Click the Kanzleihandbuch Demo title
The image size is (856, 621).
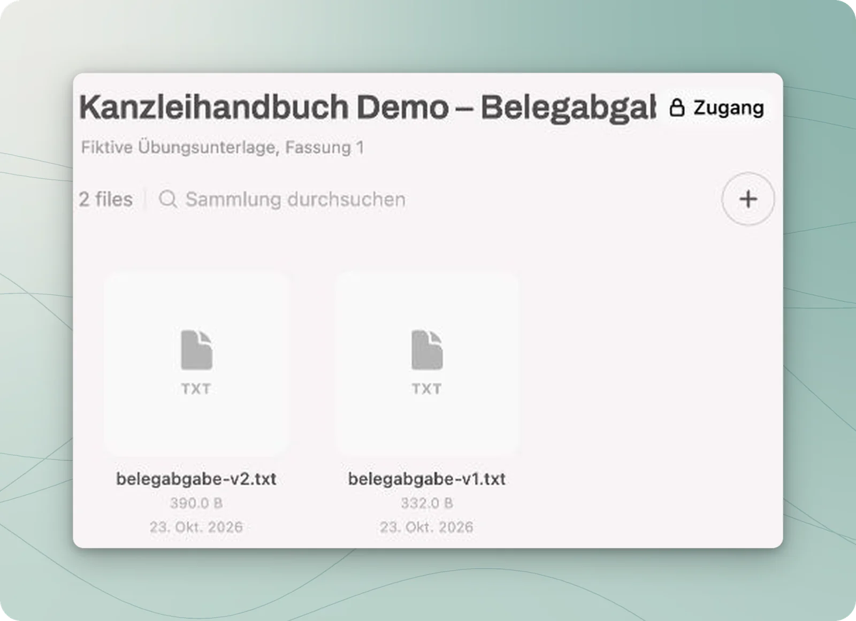tap(367, 108)
